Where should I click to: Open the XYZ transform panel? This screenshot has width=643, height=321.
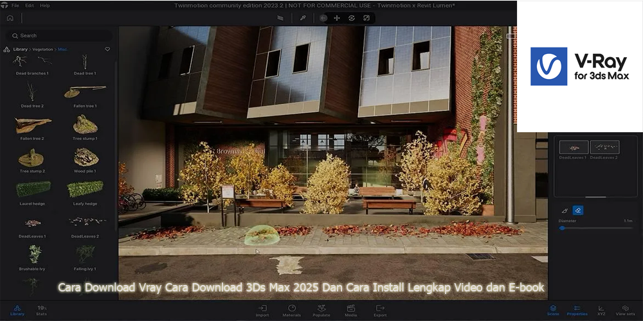601,310
